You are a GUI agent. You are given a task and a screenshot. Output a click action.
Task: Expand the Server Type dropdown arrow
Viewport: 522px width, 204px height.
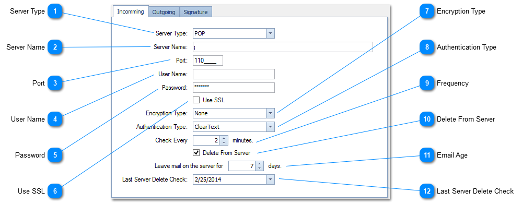click(x=270, y=33)
